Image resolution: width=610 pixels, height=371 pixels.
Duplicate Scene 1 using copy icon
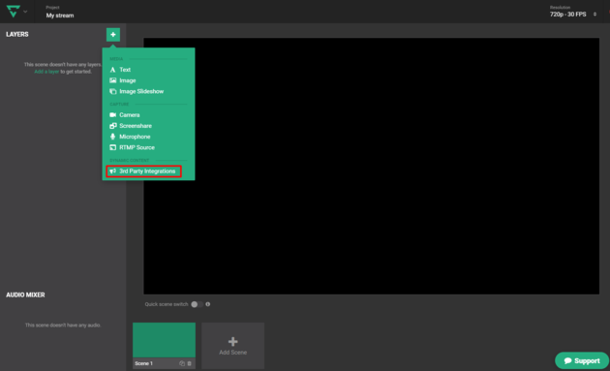[182, 363]
